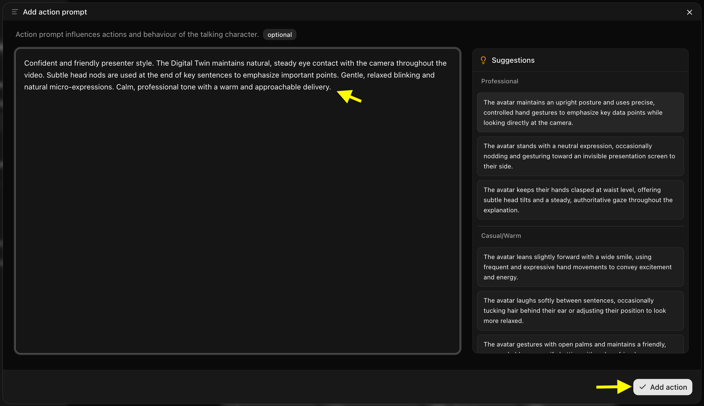
Task: Select the laughs softly between sentences suggestion
Action: [x=580, y=311]
